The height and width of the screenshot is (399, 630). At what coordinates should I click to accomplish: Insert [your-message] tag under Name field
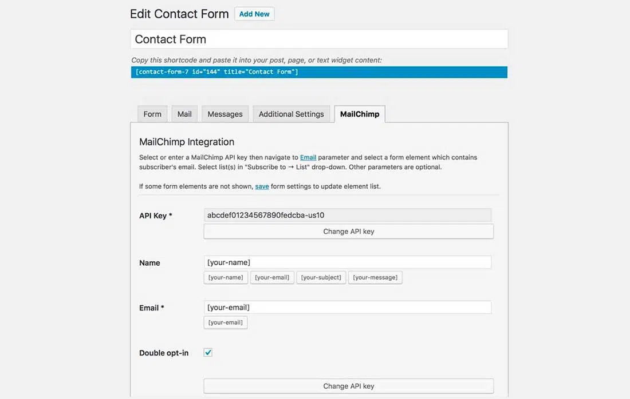click(x=375, y=277)
